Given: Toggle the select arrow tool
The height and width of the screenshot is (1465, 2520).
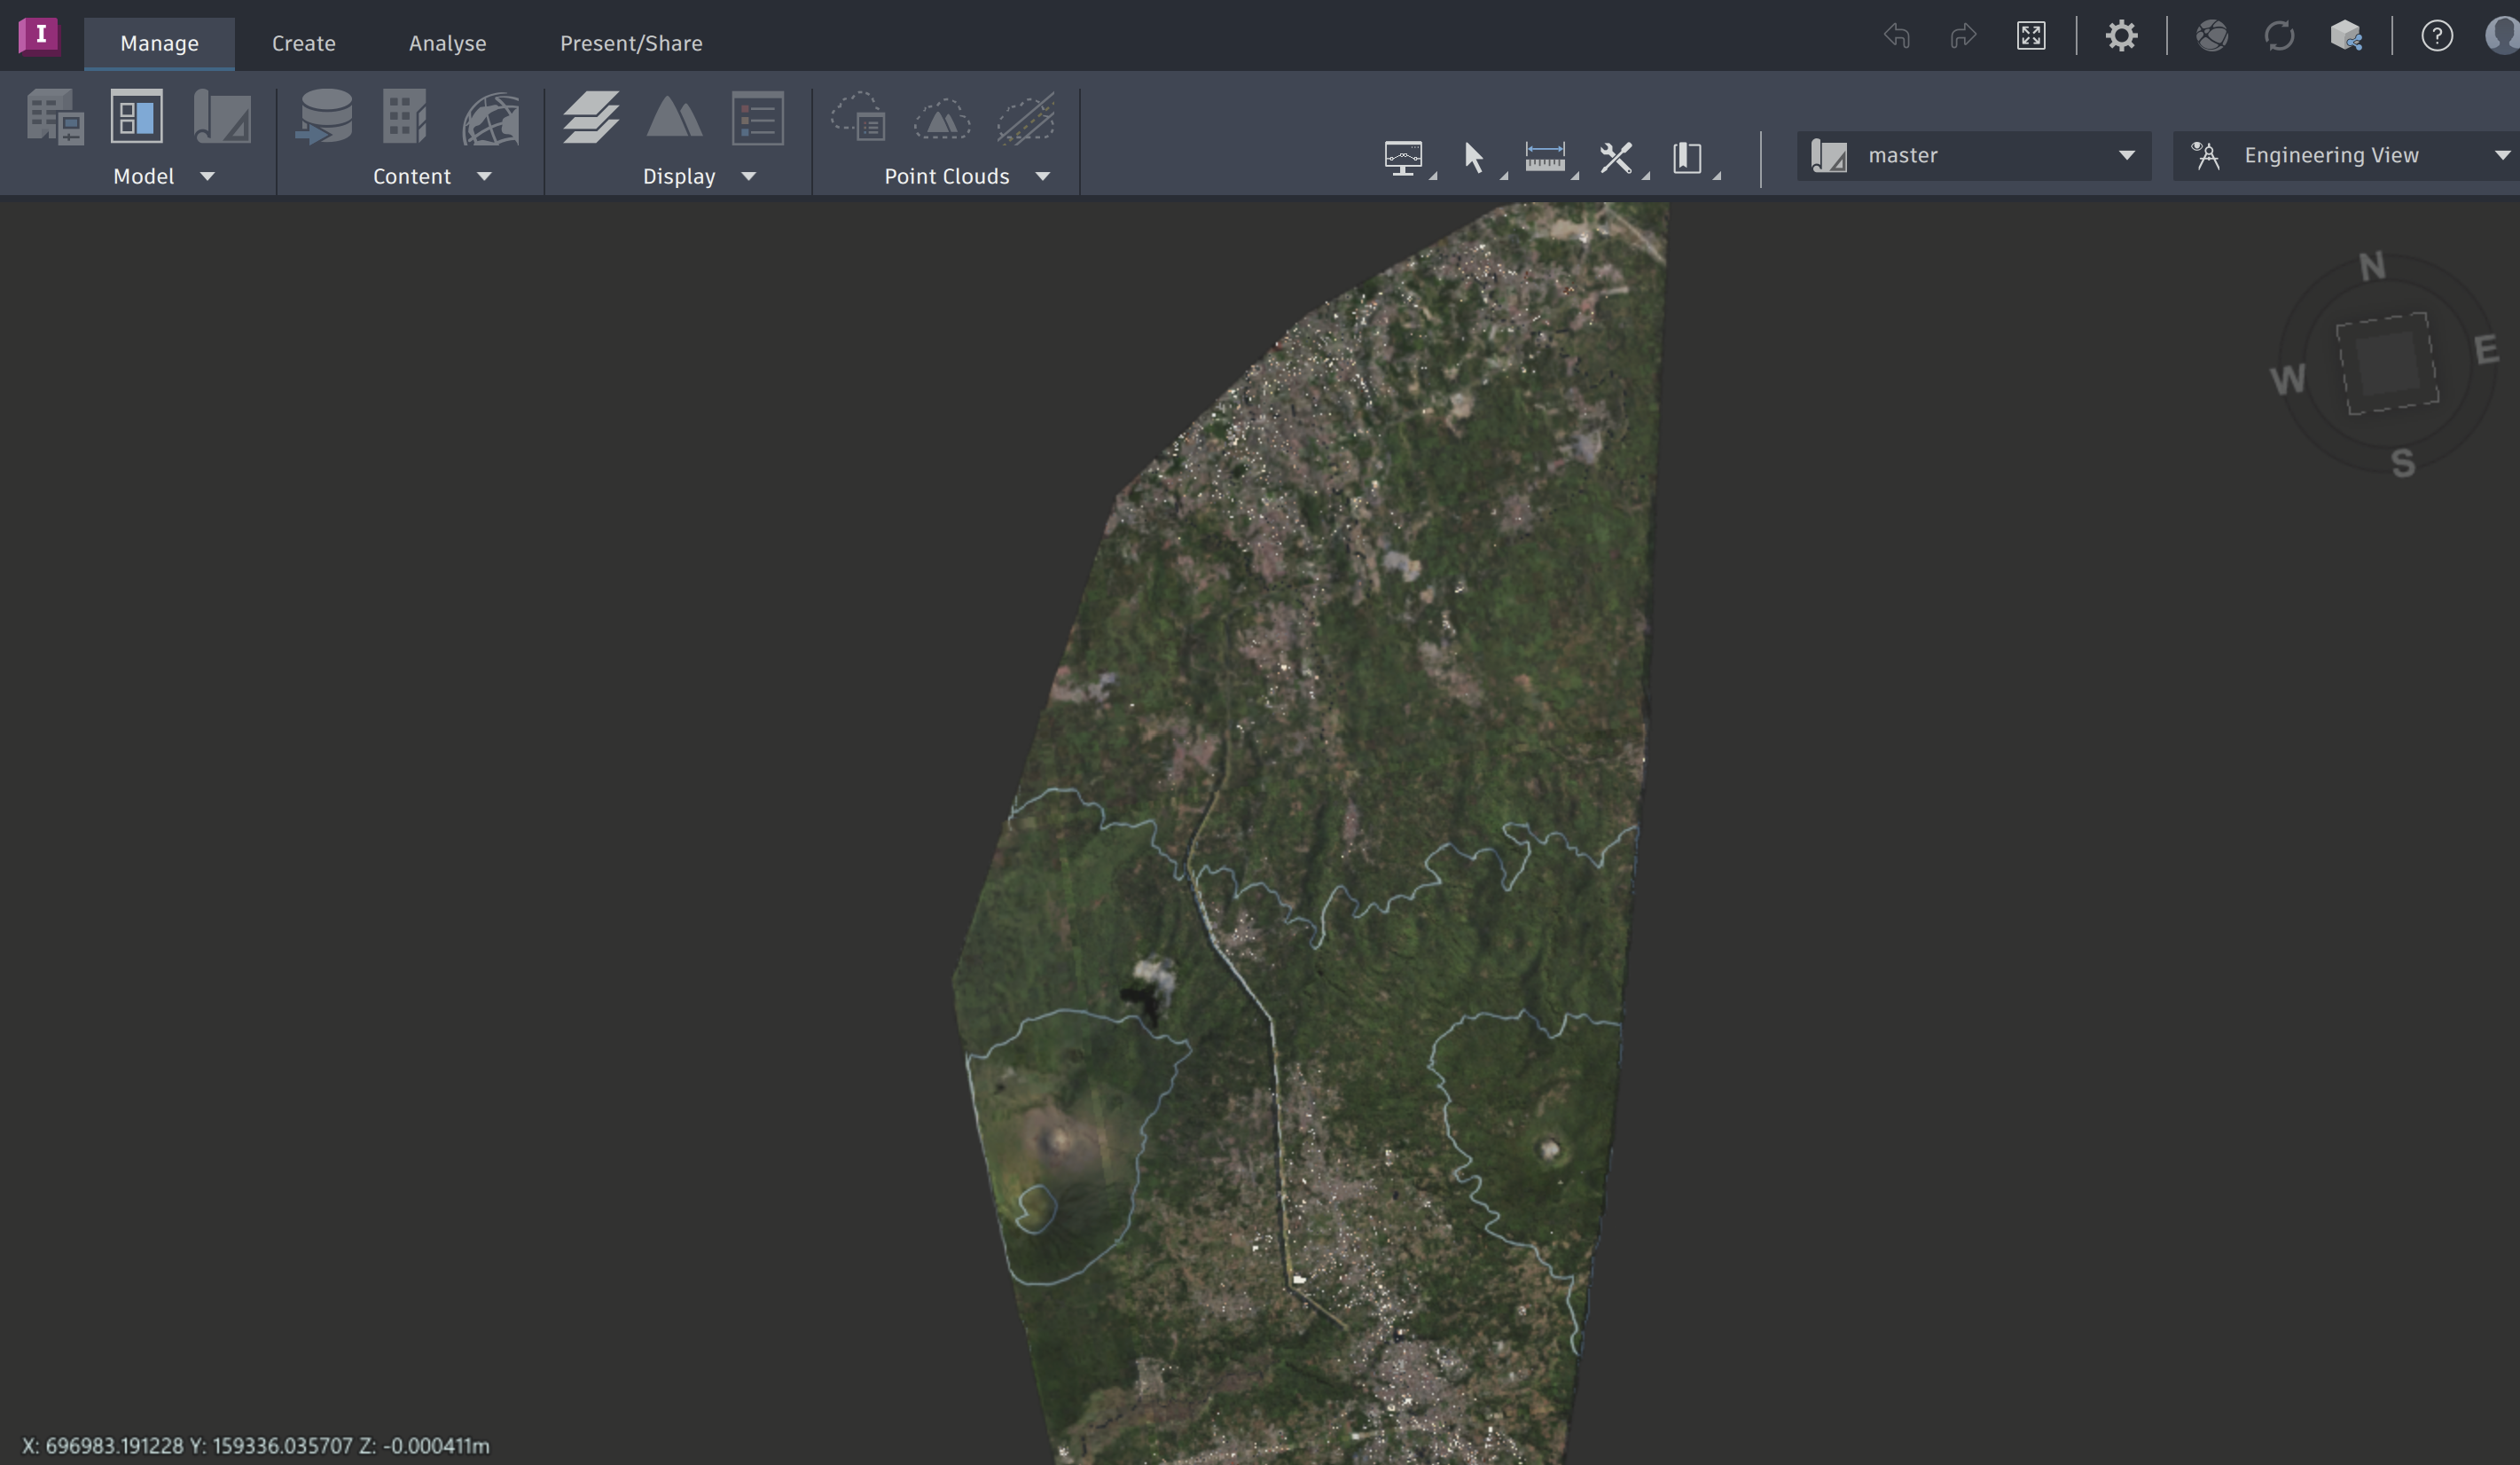Looking at the screenshot, I should click(x=1474, y=157).
